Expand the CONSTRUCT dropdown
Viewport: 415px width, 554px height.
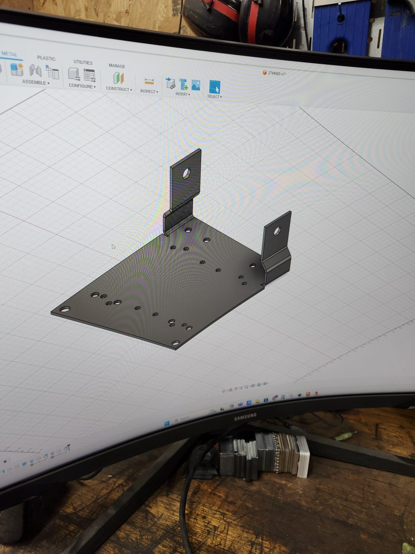119,89
